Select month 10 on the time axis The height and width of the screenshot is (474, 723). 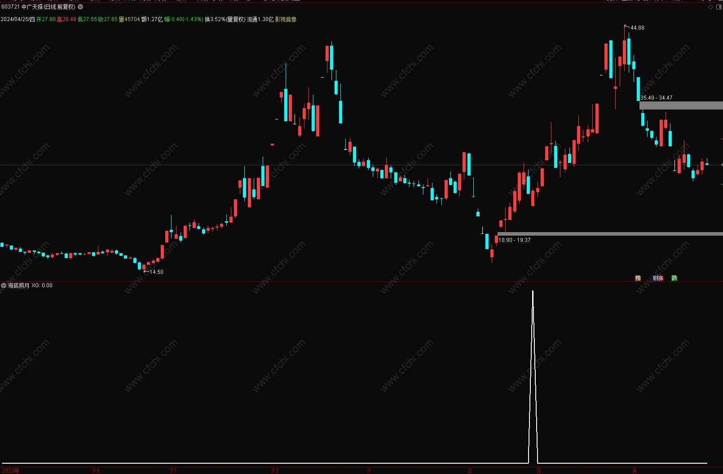click(x=97, y=471)
